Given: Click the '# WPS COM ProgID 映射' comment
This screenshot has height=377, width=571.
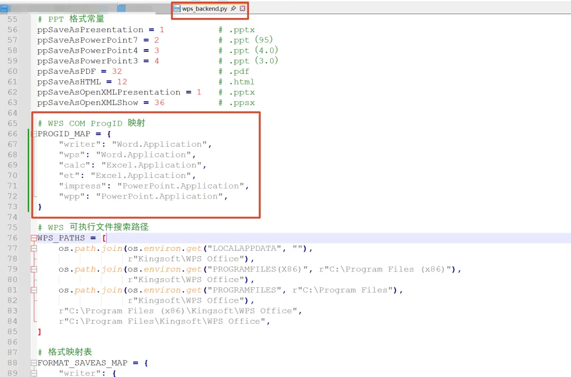Looking at the screenshot, I should pos(91,123).
